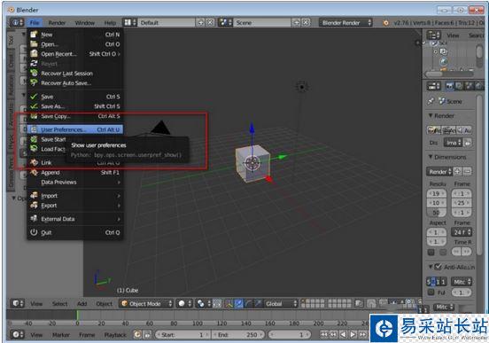Click the Outliner editor type icon
The image size is (489, 343).
click(x=433, y=35)
